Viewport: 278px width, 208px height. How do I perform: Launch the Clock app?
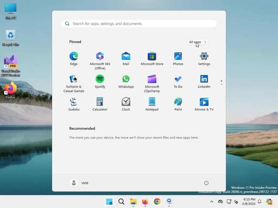pos(126,104)
